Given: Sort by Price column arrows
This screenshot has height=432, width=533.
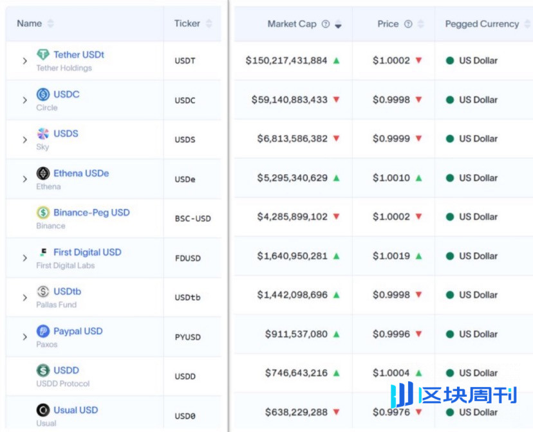Looking at the screenshot, I should [x=421, y=24].
